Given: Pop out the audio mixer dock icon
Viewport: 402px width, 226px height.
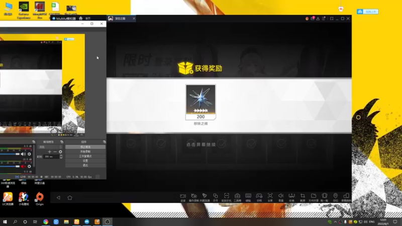Looking at the screenshot, I should click(x=34, y=142).
